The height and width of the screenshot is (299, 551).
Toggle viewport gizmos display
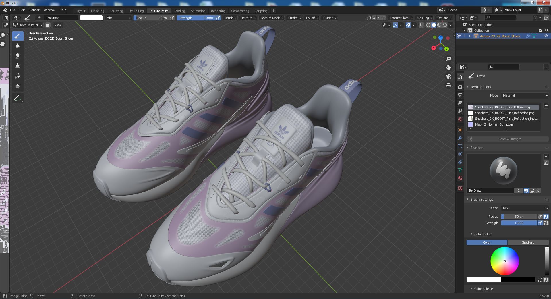click(x=395, y=25)
